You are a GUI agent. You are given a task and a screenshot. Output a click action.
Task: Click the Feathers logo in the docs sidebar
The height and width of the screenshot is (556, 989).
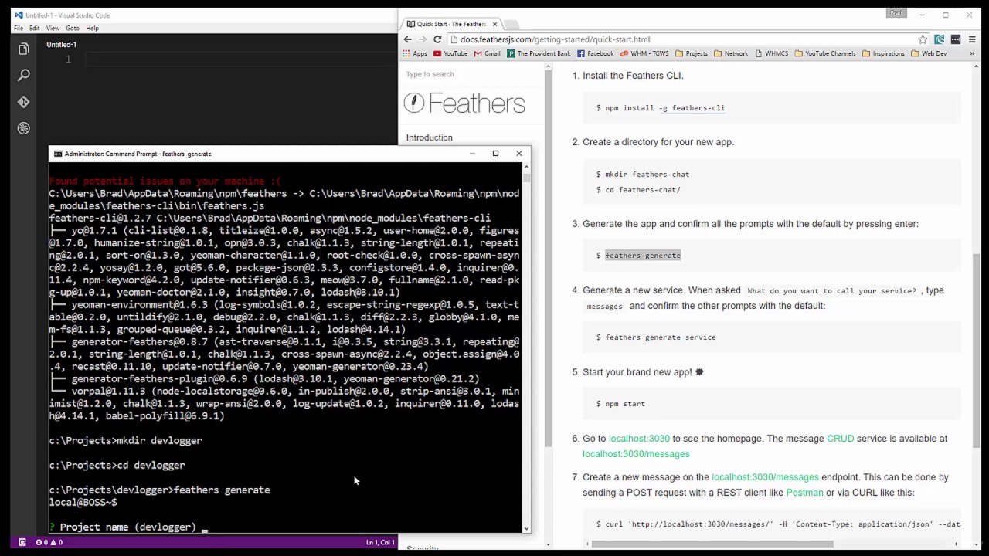pos(464,103)
